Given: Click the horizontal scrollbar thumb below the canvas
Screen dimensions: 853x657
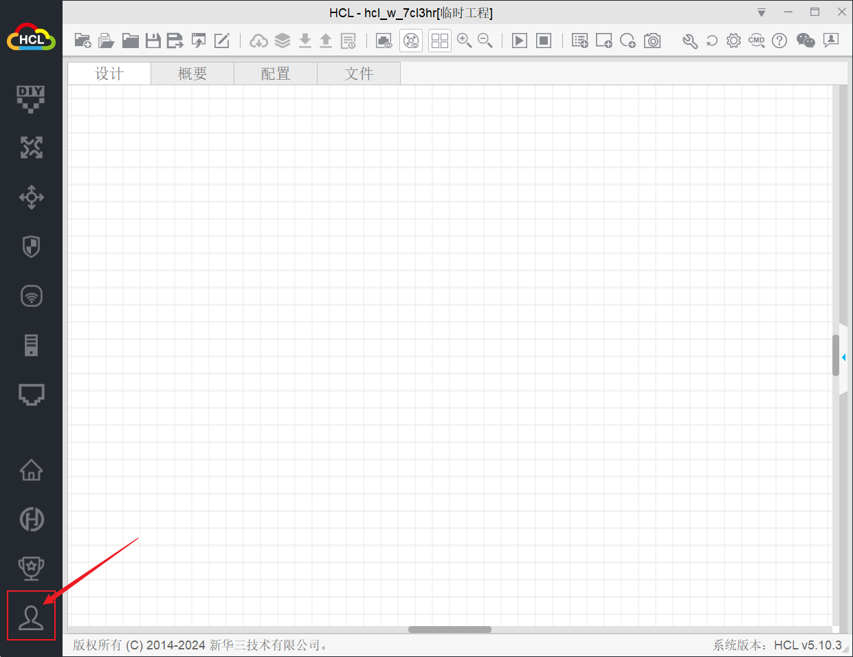Looking at the screenshot, I should click(450, 630).
